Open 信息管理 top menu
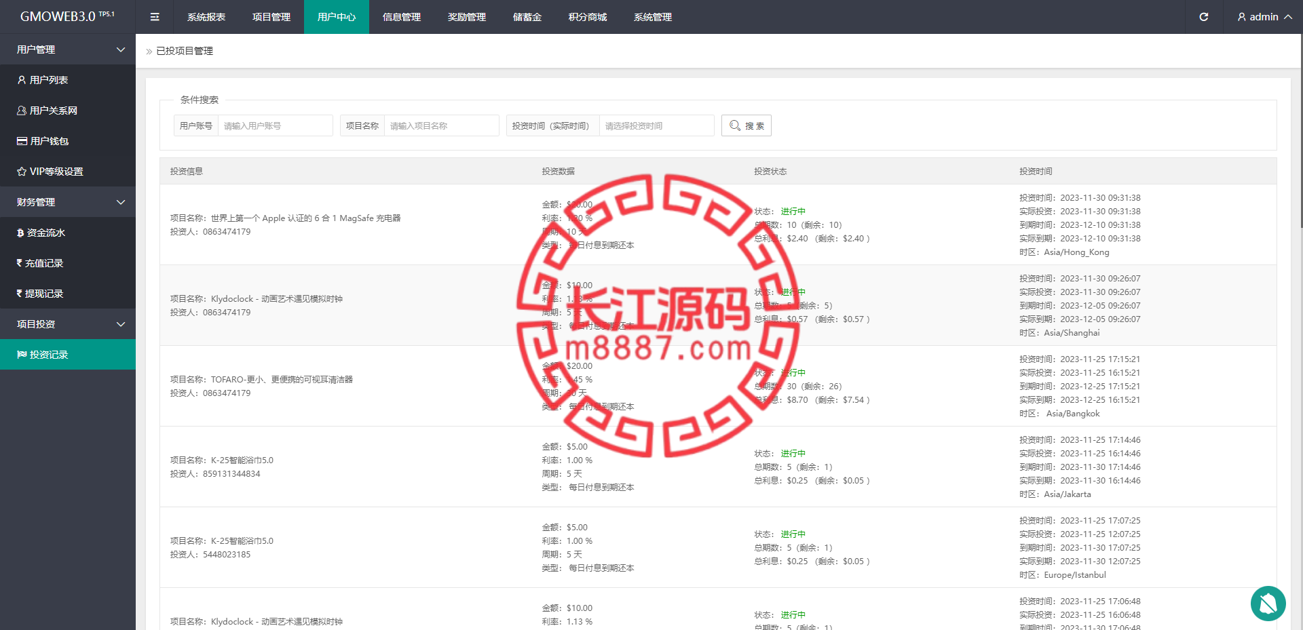This screenshot has height=630, width=1303. tap(402, 17)
